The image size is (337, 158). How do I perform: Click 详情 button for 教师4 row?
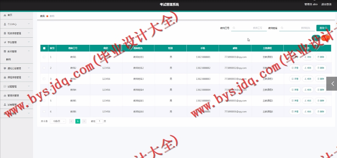click(x=295, y=90)
